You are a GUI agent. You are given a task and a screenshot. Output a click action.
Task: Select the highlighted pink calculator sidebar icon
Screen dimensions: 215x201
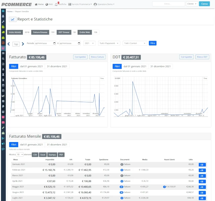tap(3, 48)
